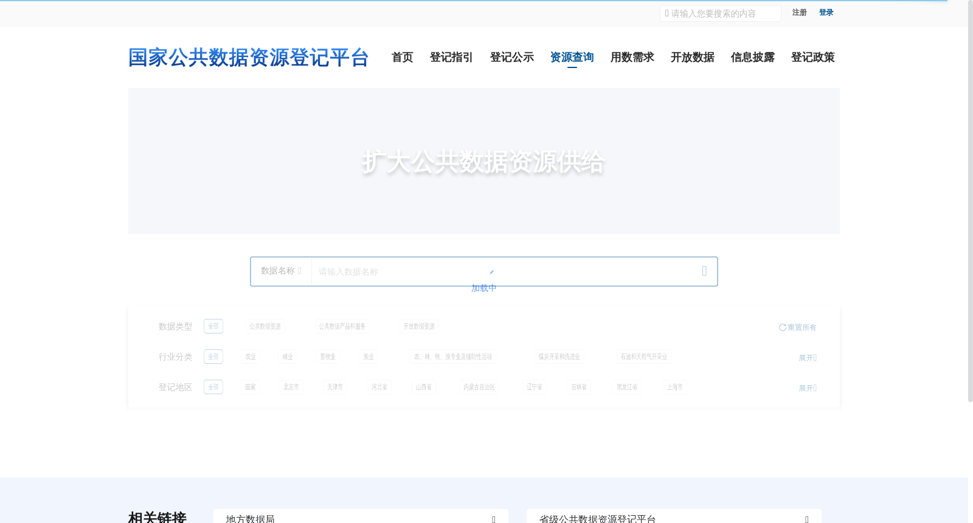Open the 数据名称 search type dropdown
Image resolution: width=973 pixels, height=523 pixels.
281,271
